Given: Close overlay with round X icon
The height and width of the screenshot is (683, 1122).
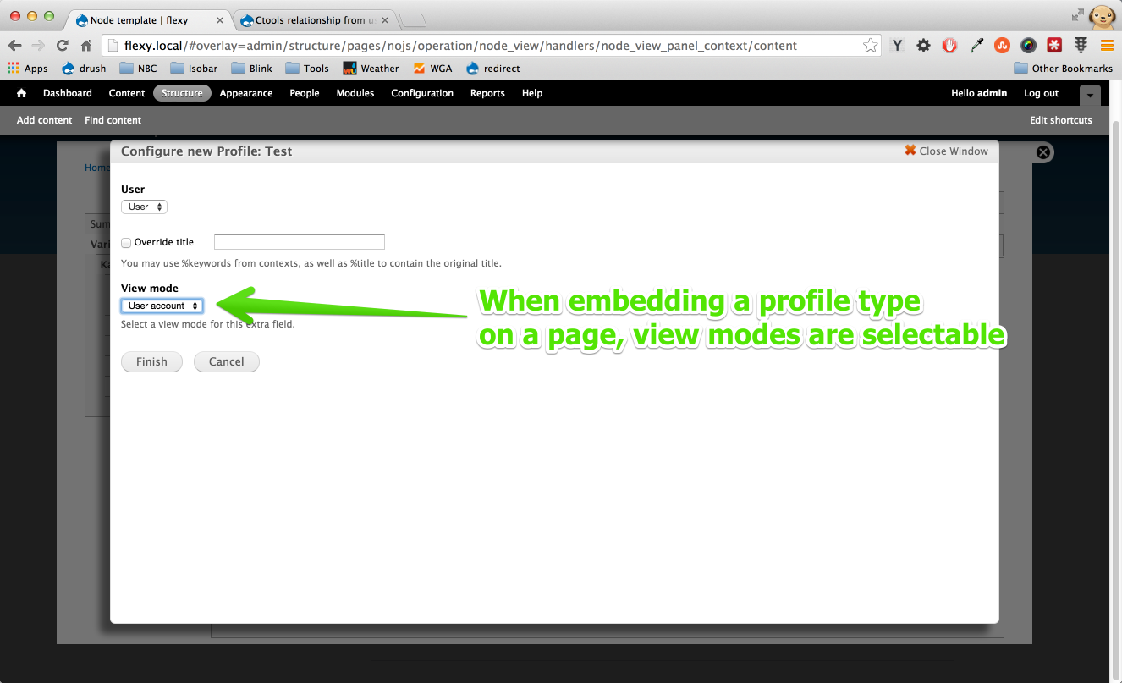Looking at the screenshot, I should point(1043,152).
